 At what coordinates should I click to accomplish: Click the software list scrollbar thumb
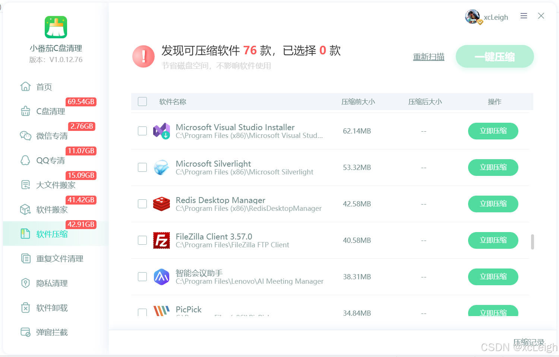[532, 242]
